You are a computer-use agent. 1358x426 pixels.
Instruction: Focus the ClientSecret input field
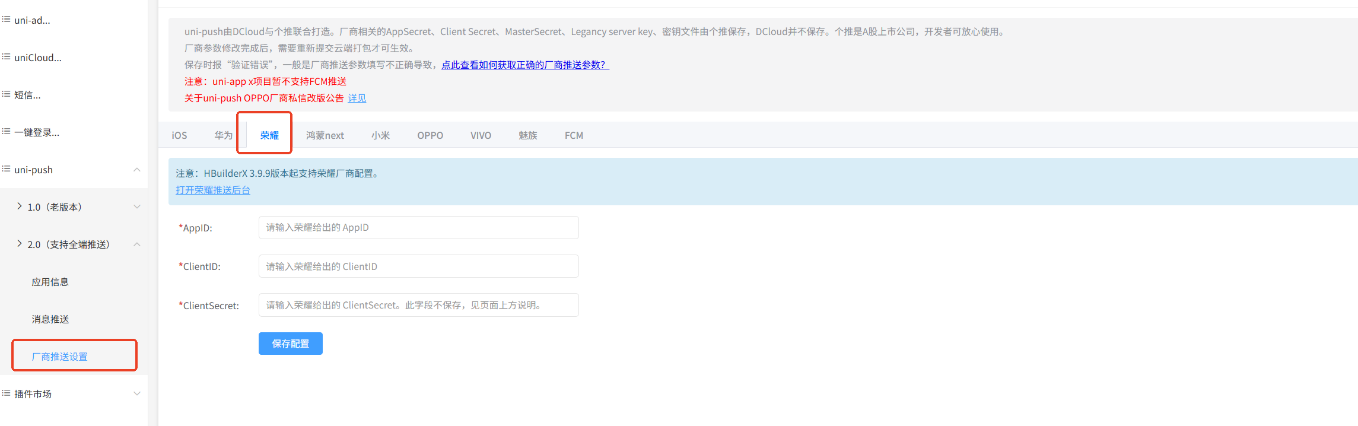tap(419, 305)
